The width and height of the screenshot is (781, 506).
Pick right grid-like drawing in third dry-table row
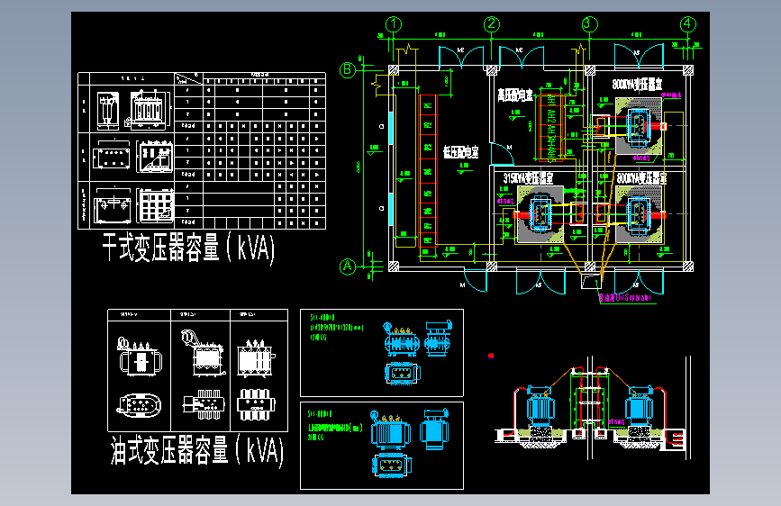156,204
